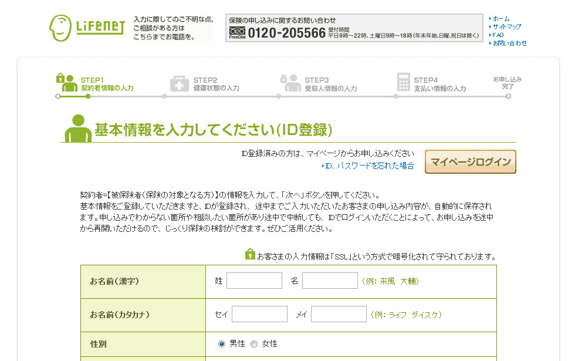
Task: Click the お申し込み完了 step label
Action: [x=508, y=83]
